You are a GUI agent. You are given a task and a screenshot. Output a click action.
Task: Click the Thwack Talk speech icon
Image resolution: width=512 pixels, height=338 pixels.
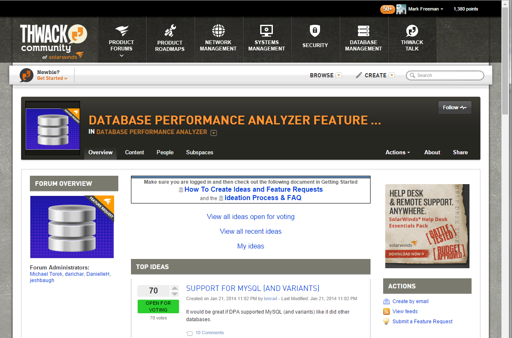[x=412, y=31]
